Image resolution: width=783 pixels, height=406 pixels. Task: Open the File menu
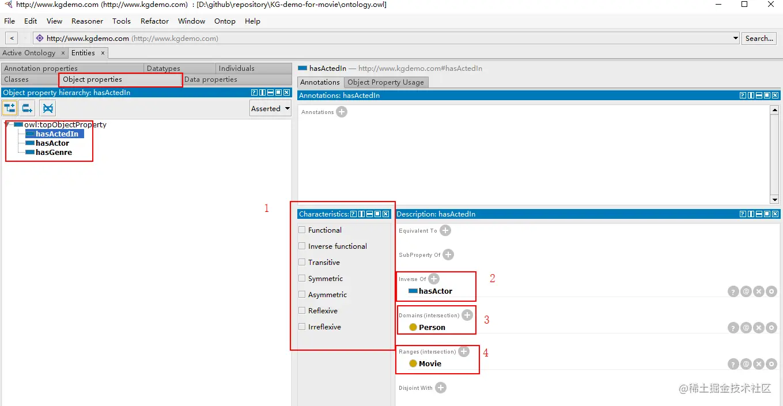click(10, 21)
